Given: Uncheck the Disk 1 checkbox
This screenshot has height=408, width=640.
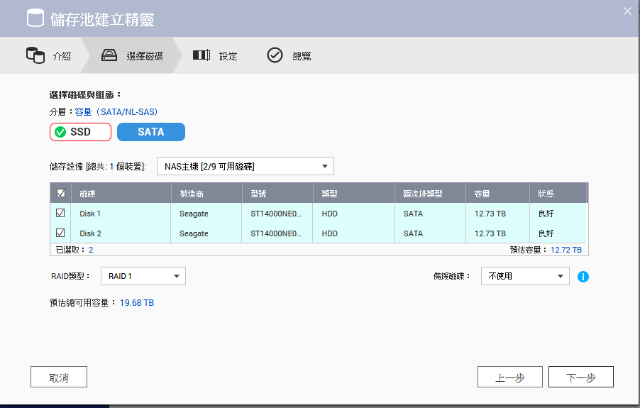Looking at the screenshot, I should (60, 213).
